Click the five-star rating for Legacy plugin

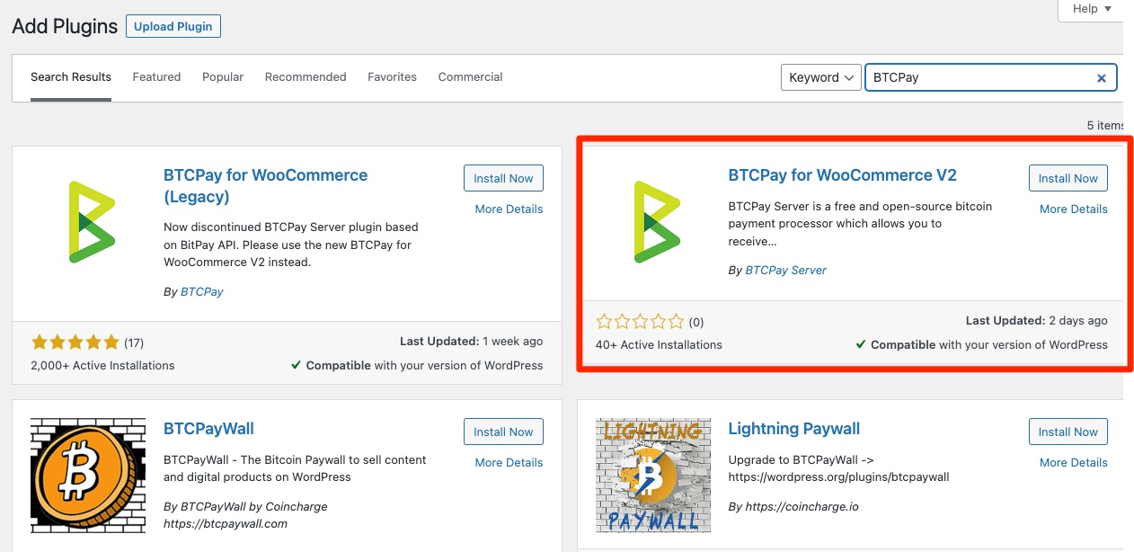point(75,343)
